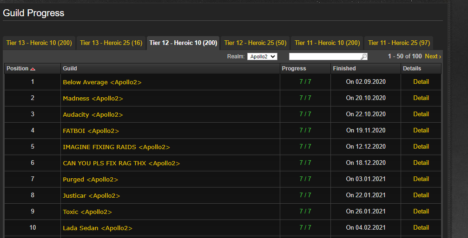Viewport: 468px width, 238px height.
Task: View Detail for Purged
Action: click(421, 179)
